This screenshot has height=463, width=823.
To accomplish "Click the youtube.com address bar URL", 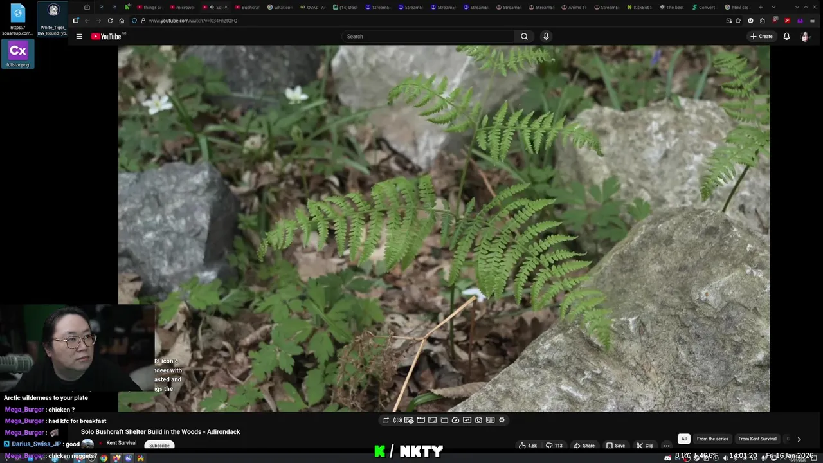I will pyautogui.click(x=193, y=21).
